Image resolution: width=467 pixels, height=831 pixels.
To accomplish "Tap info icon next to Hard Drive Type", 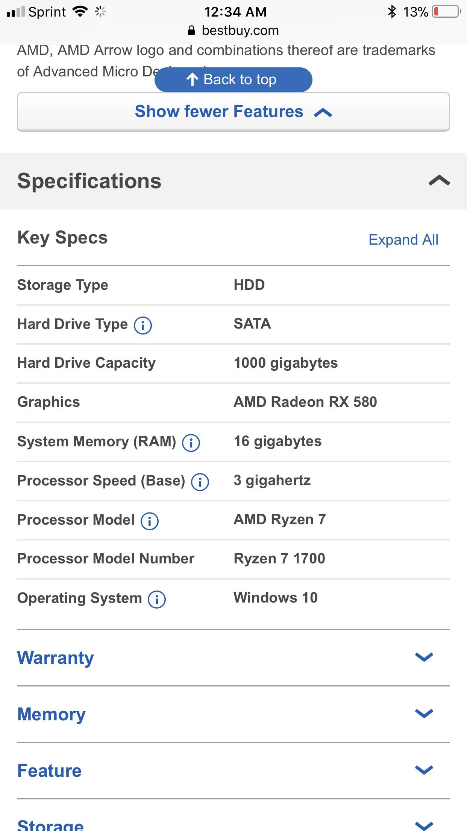I will 143,325.
